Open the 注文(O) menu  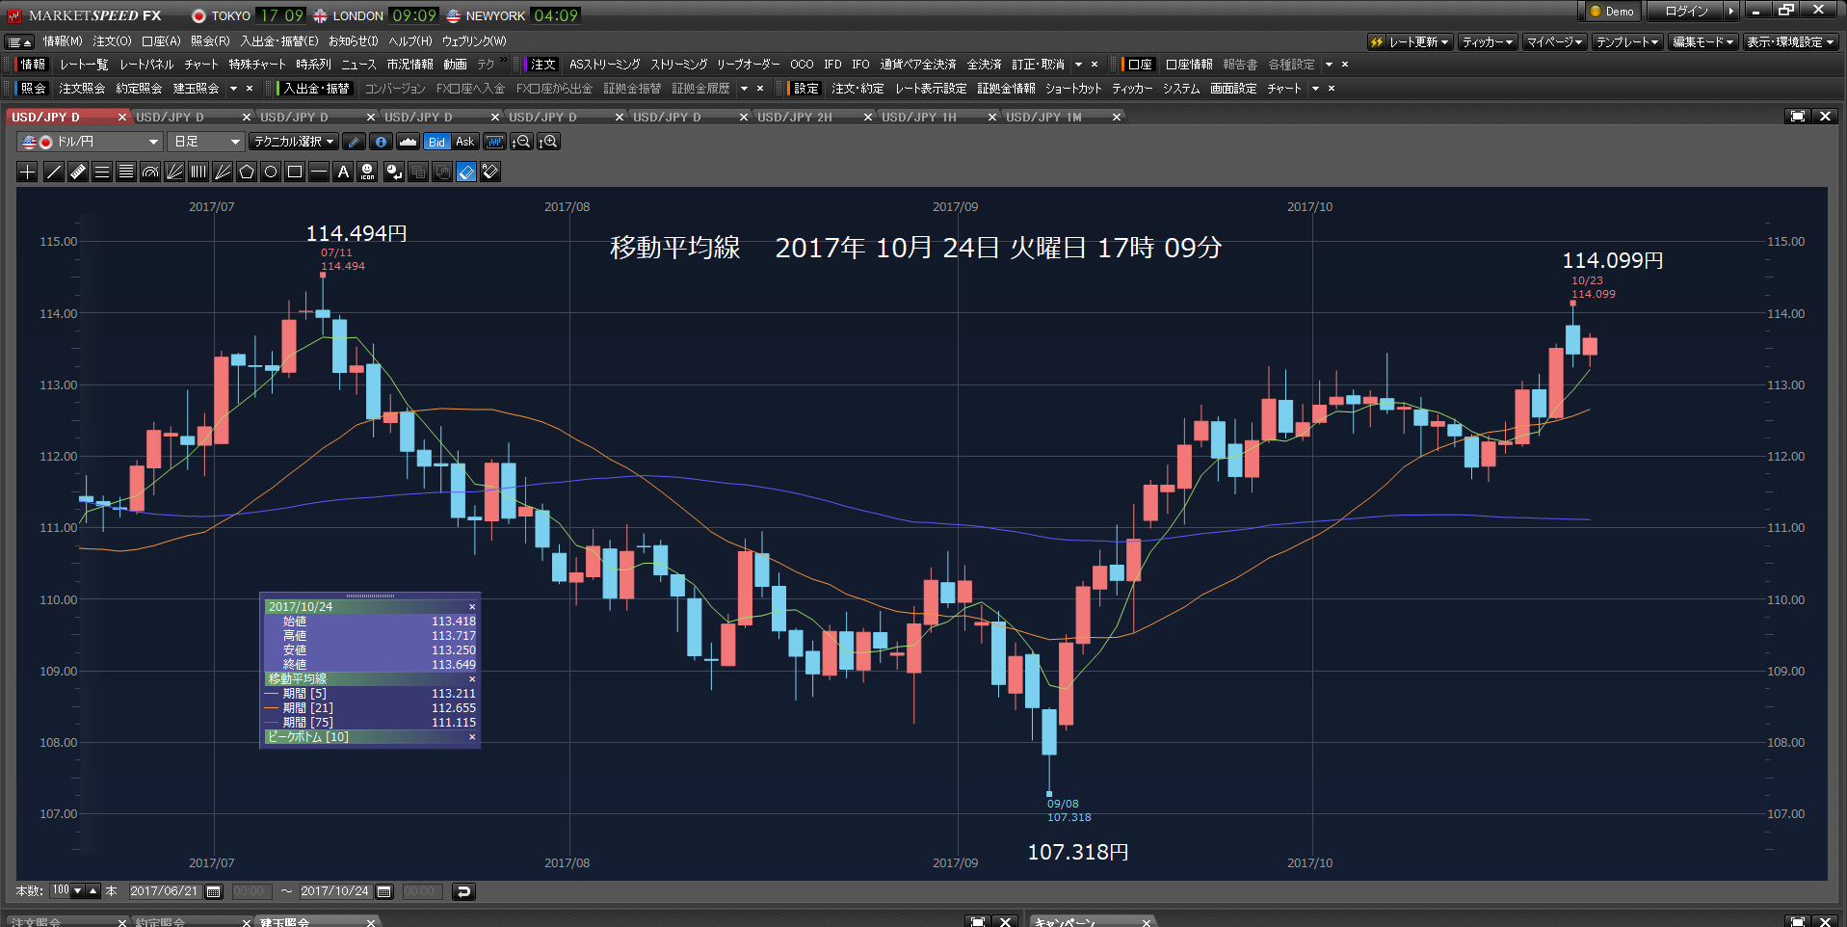click(112, 41)
